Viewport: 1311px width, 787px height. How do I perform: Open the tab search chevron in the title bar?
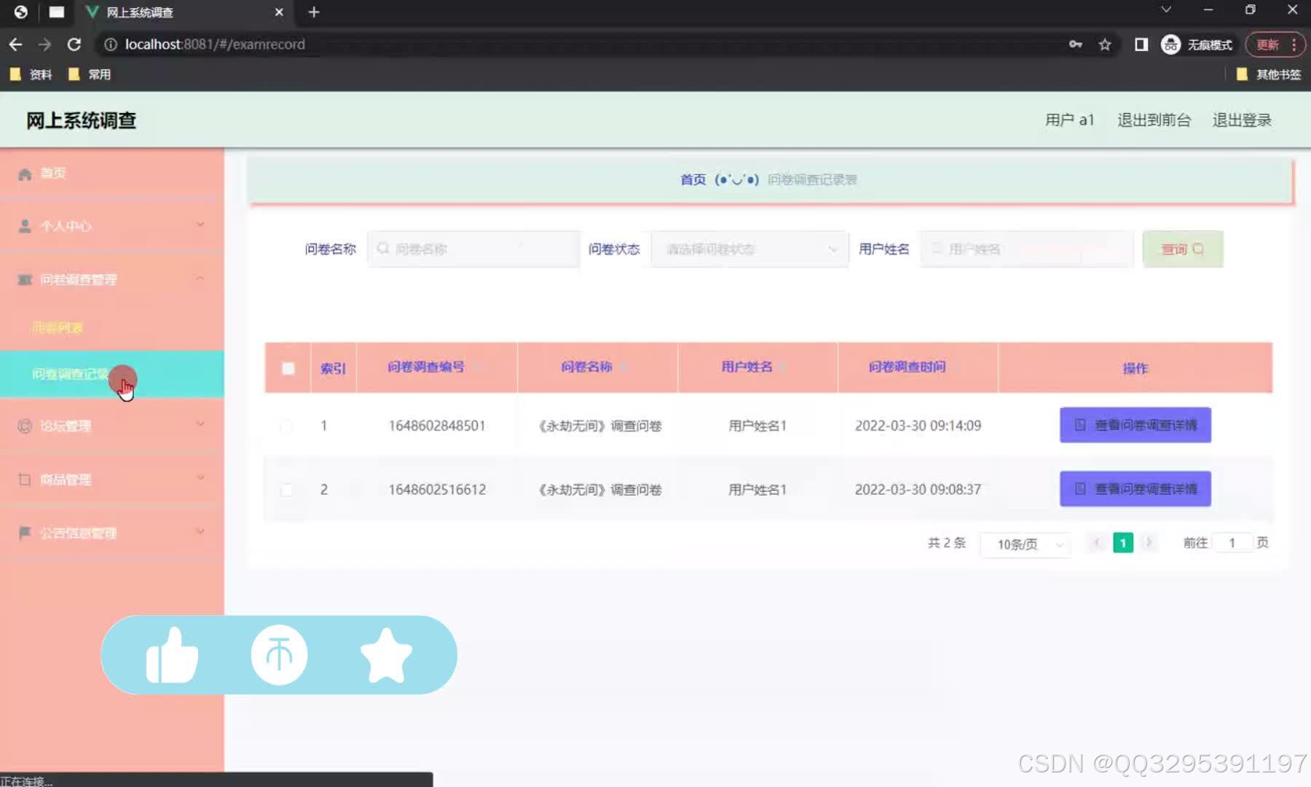tap(1166, 9)
